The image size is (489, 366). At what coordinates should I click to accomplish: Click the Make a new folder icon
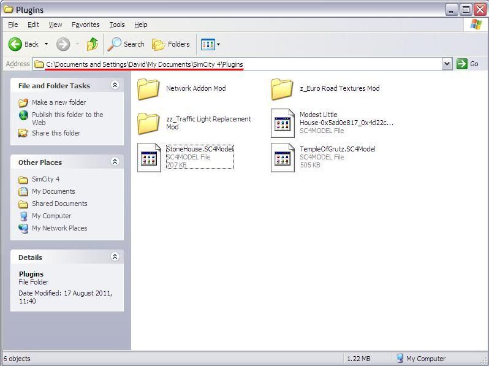[x=23, y=102]
